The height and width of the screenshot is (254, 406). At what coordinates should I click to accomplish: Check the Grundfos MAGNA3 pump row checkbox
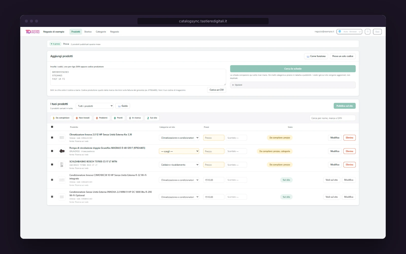[x=52, y=151]
